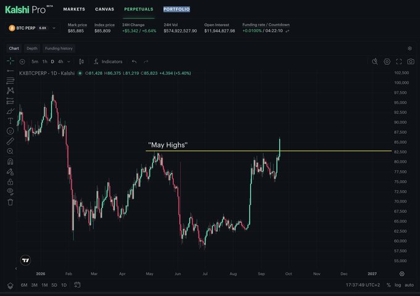Toggle auto scale mode
The height and width of the screenshot is (296, 420).
coord(409,285)
